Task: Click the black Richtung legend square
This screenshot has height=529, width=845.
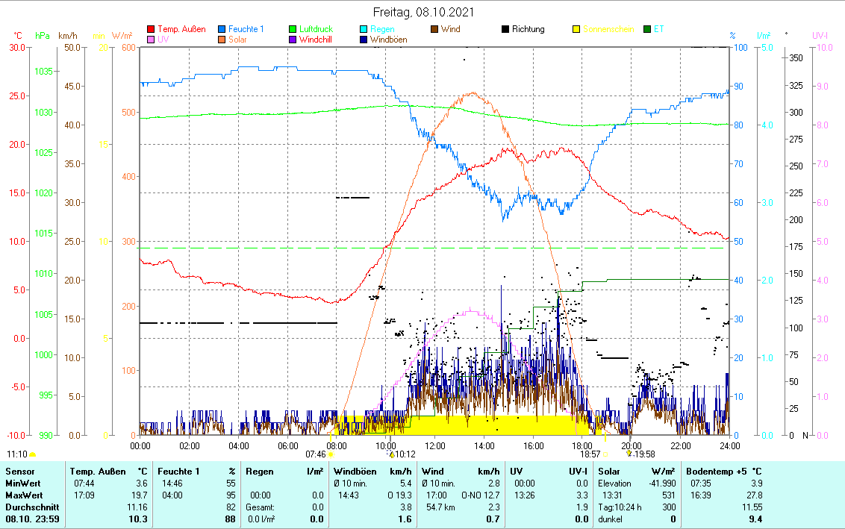Action: [506, 29]
